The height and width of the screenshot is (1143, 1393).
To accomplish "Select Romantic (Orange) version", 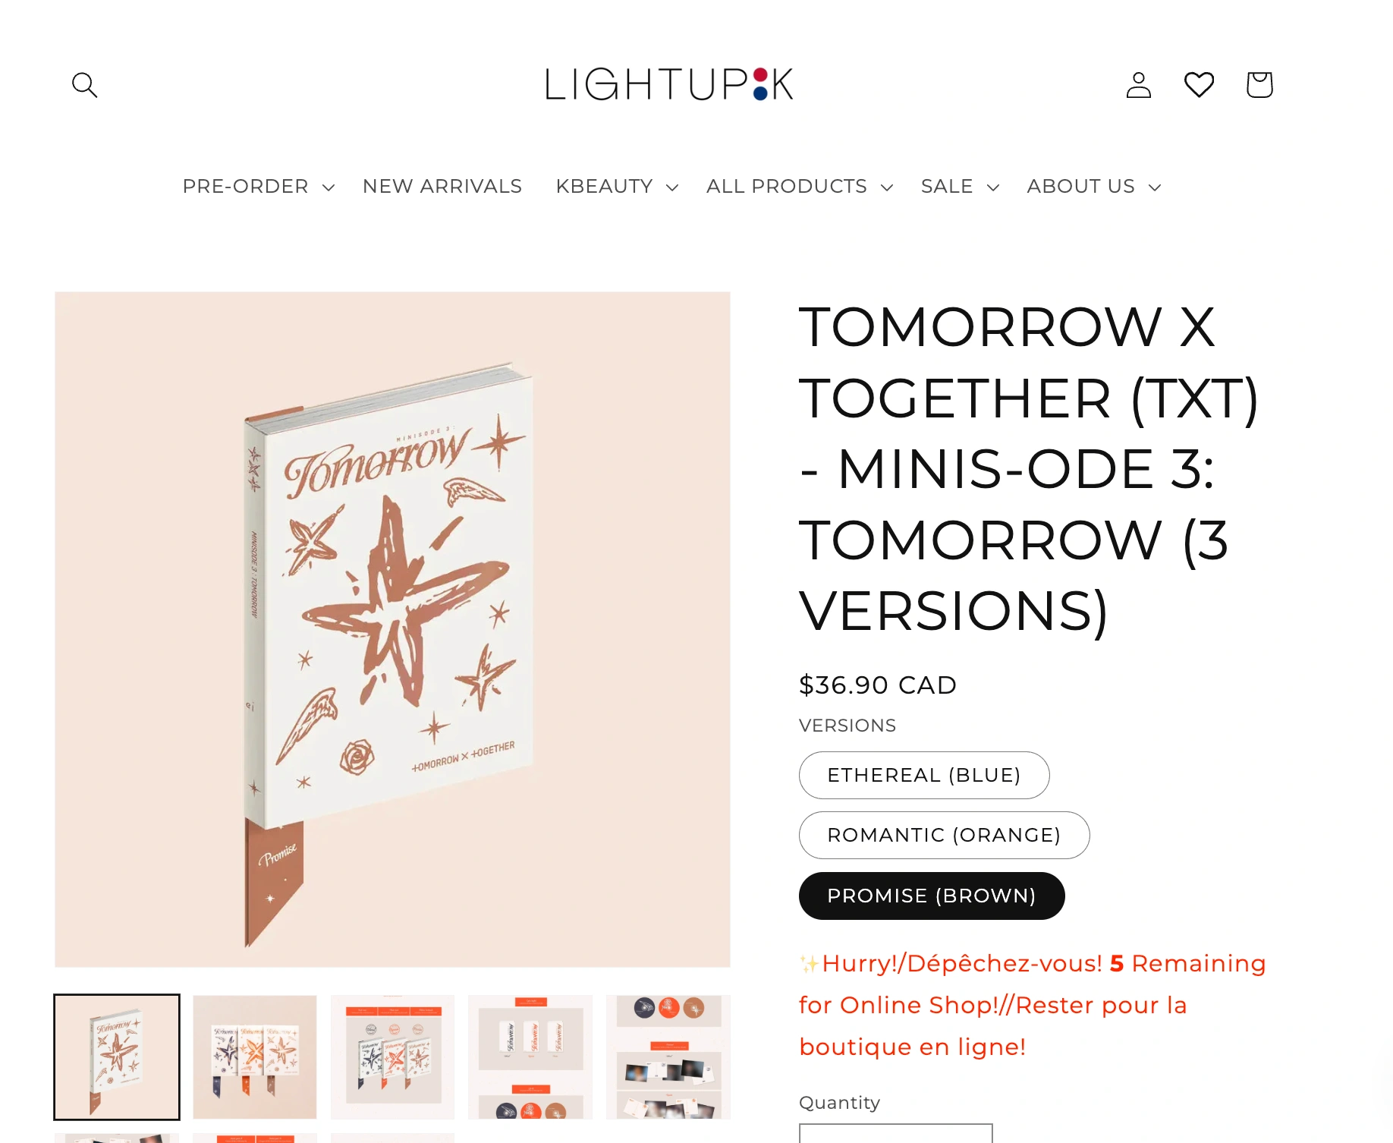I will click(944, 835).
